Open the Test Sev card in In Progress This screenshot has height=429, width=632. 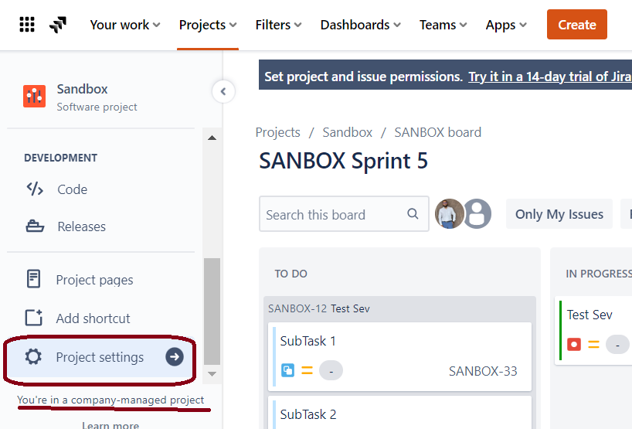click(593, 331)
